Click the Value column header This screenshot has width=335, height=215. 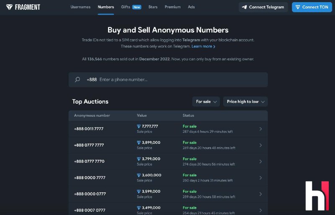(142, 115)
